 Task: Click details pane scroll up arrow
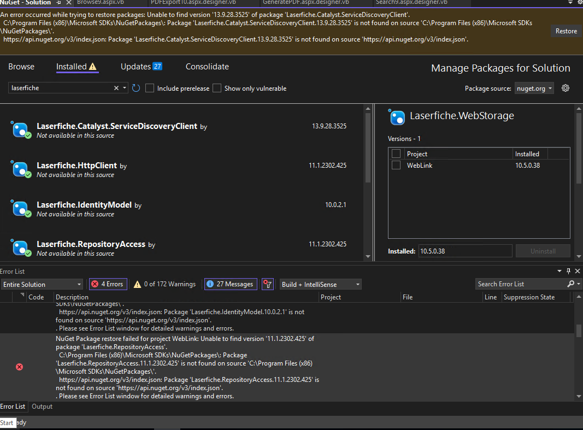pos(579,109)
